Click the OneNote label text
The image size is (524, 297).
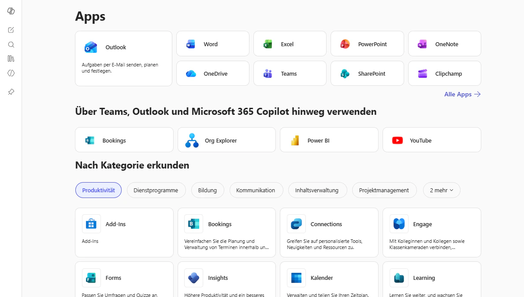446,44
